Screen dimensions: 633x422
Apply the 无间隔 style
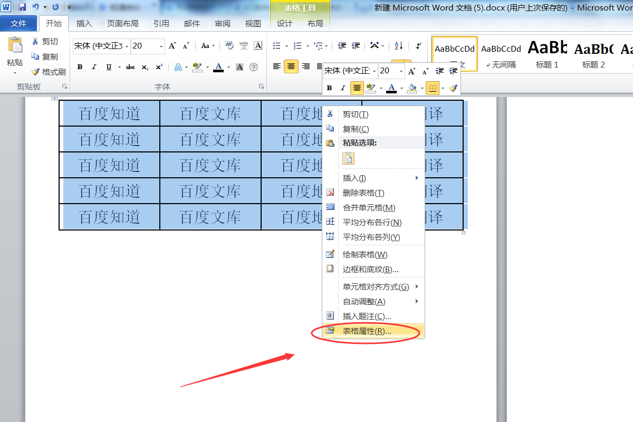501,54
